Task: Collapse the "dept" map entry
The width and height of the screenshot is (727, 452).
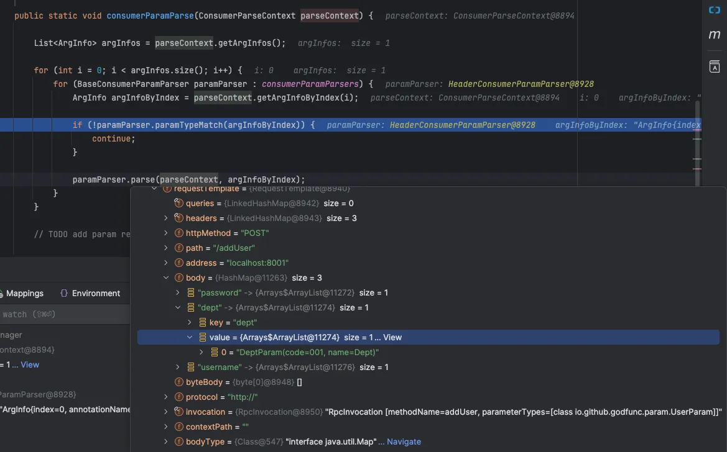Action: pos(178,307)
